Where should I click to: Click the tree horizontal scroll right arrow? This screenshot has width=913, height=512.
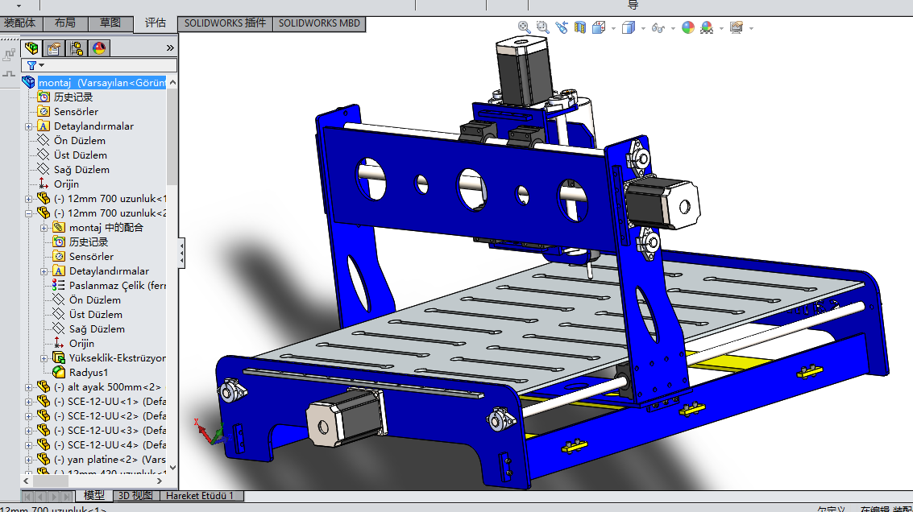[160, 481]
